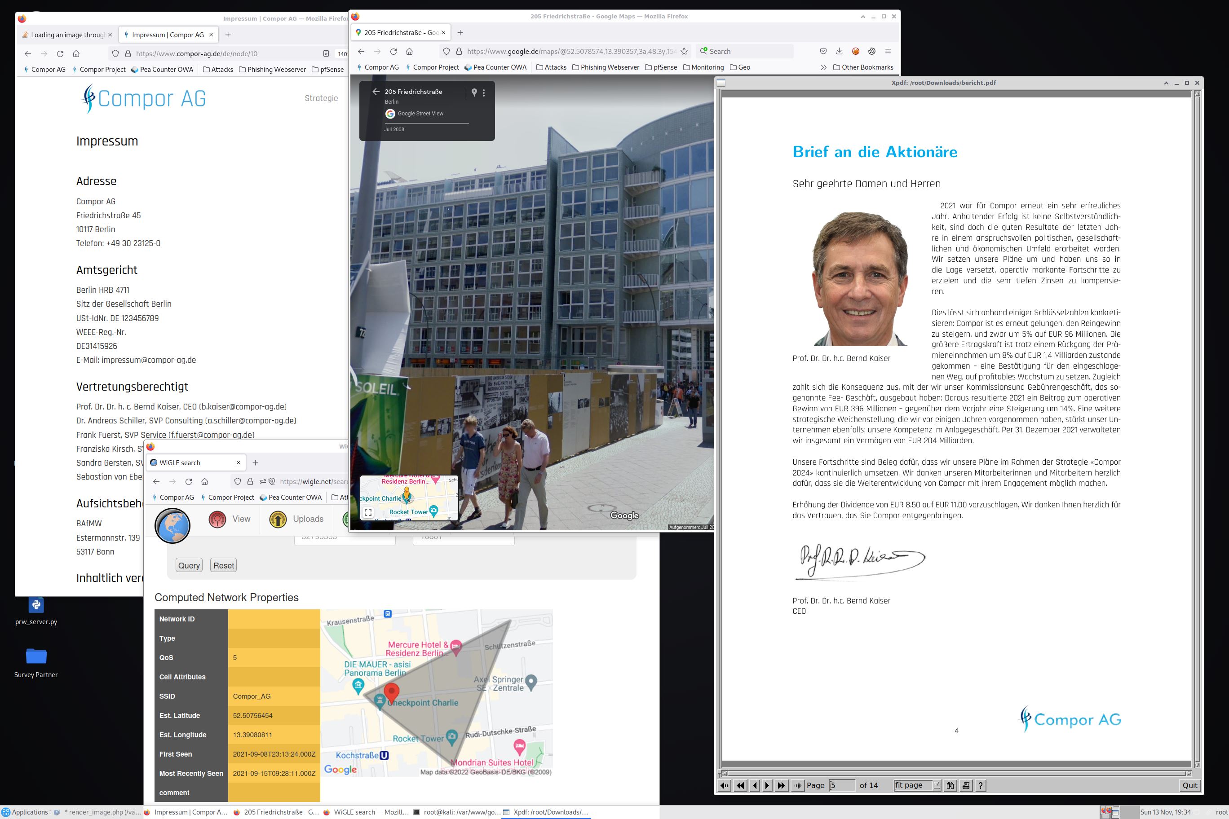Open WiGLE Uploads menu
This screenshot has height=819, width=1229.
(x=296, y=519)
